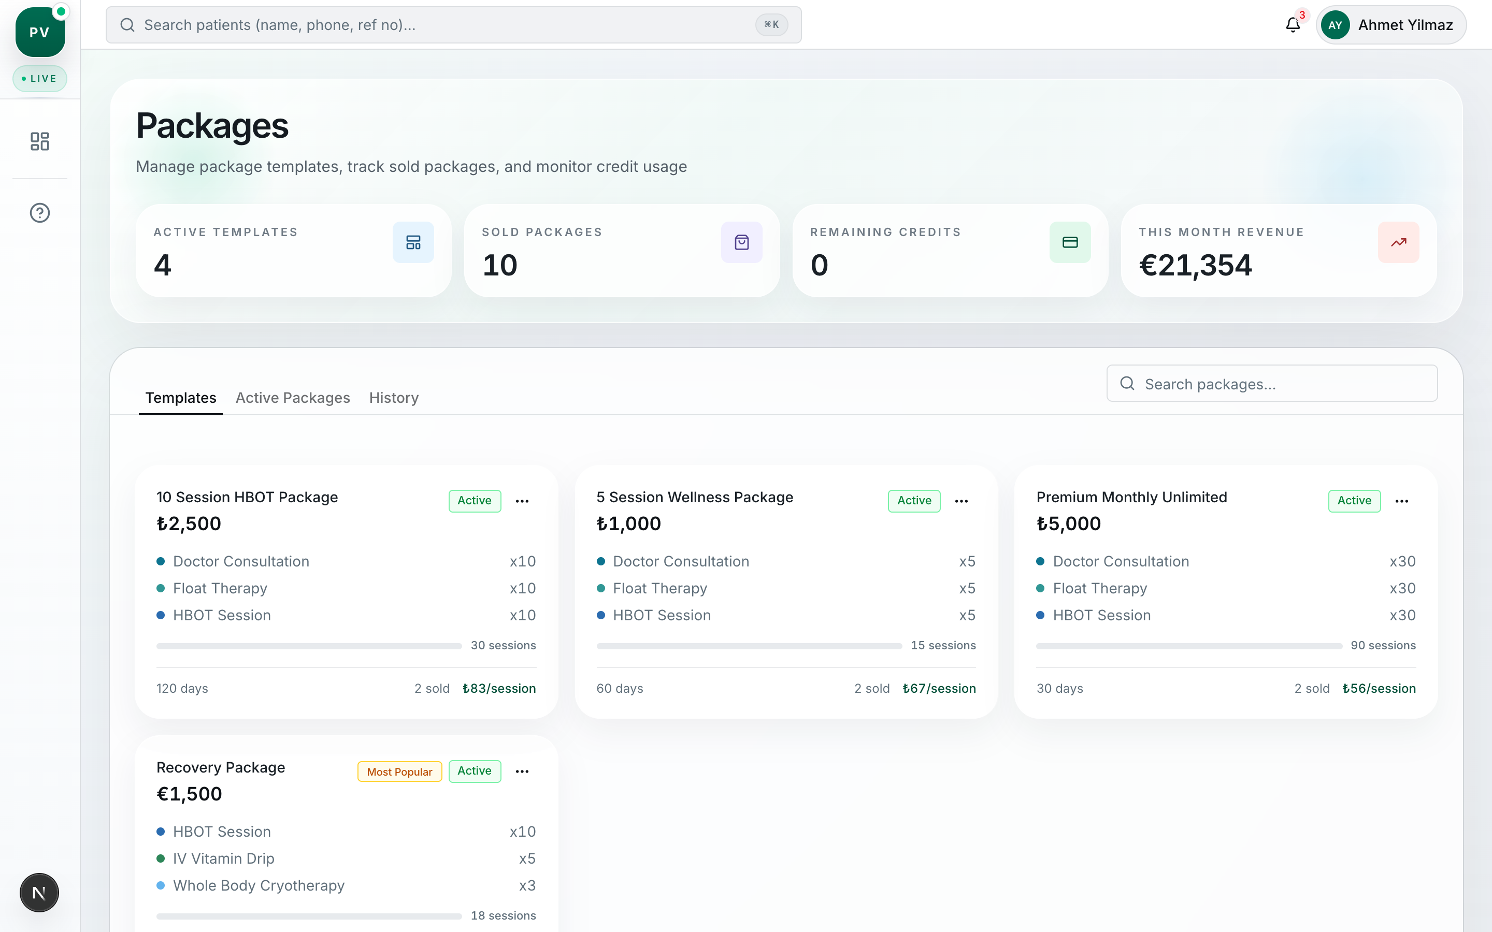This screenshot has height=932, width=1492.
Task: Click the Sold Packages bag icon
Action: coord(742,242)
